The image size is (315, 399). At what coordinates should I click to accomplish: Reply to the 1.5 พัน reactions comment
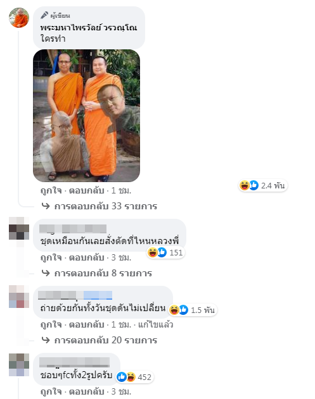pos(86,324)
